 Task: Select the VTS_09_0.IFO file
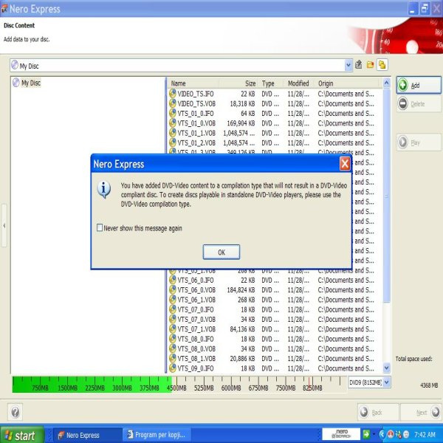point(196,368)
